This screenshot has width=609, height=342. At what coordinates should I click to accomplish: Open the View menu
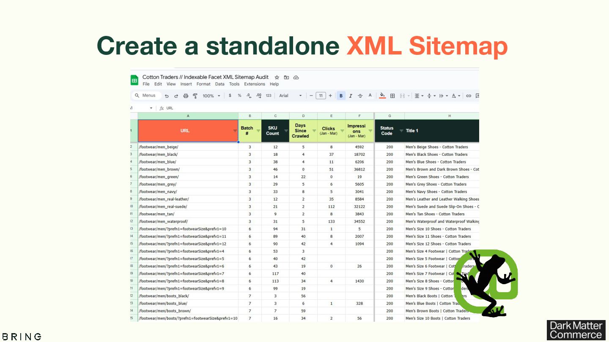click(171, 84)
